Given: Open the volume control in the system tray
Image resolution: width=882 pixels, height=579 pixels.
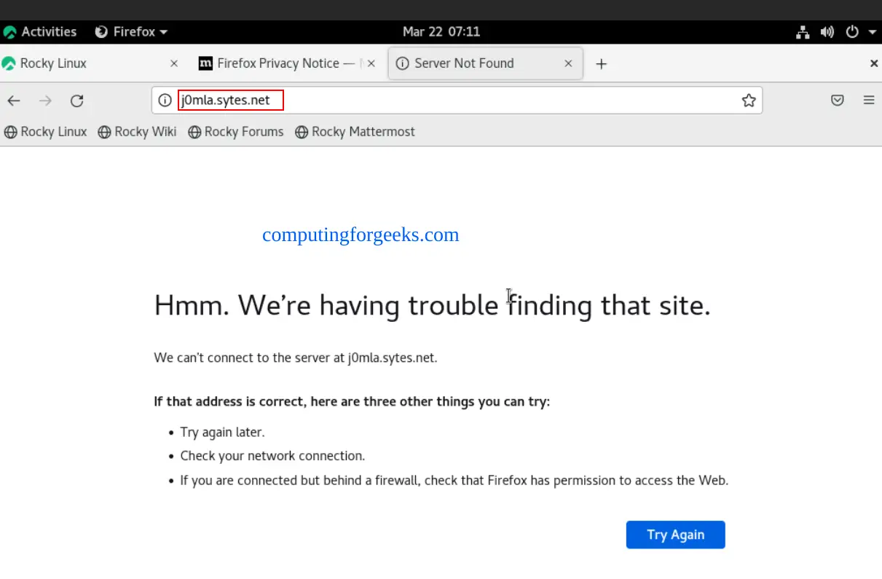Looking at the screenshot, I should click(827, 32).
